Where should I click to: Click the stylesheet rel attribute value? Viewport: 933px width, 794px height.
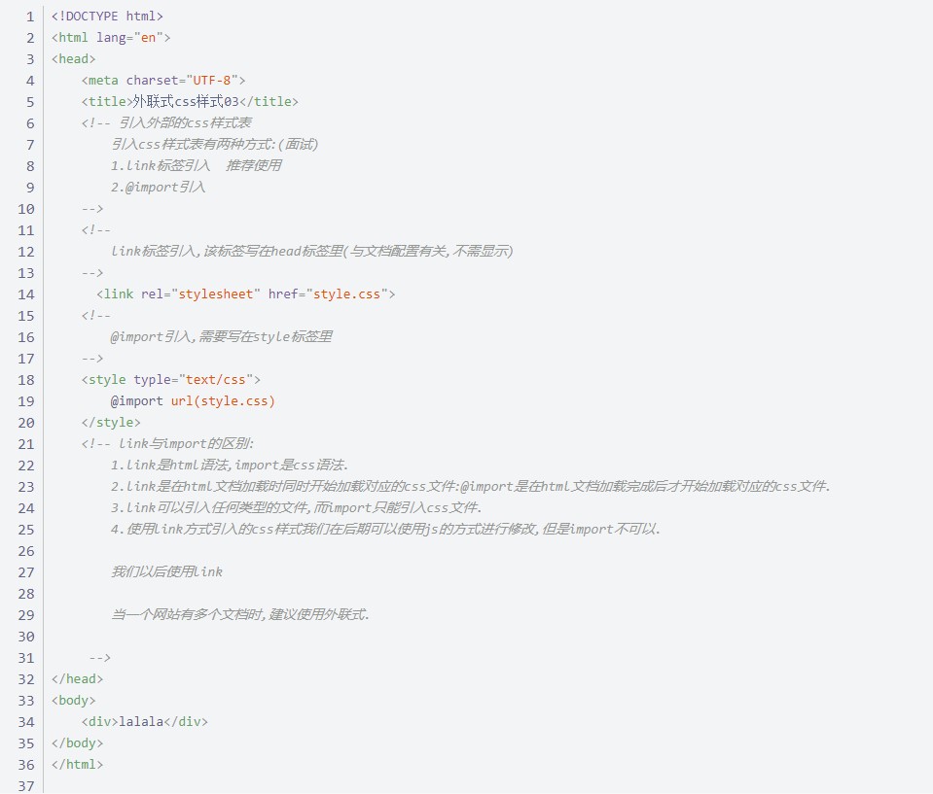tap(215, 293)
